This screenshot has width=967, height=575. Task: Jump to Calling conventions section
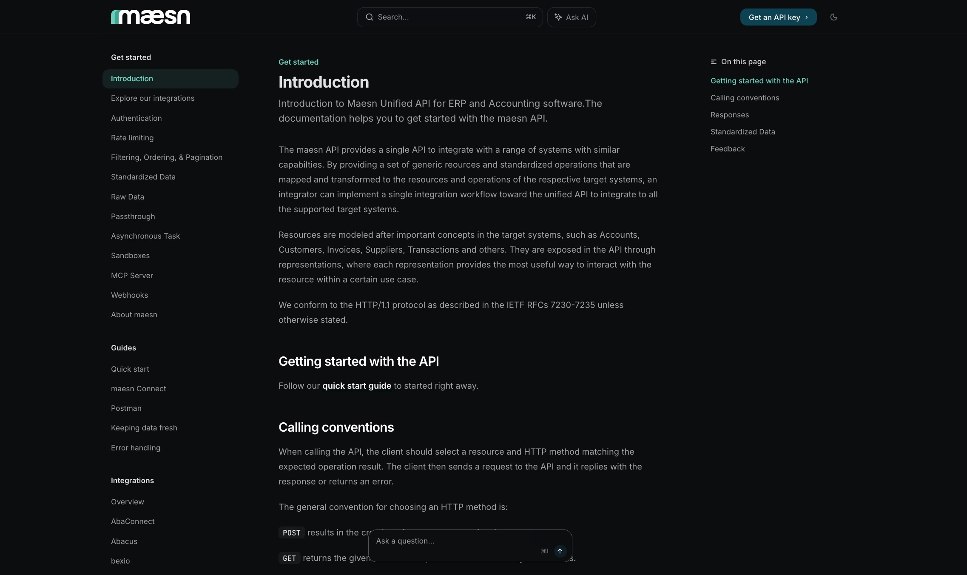pos(745,98)
